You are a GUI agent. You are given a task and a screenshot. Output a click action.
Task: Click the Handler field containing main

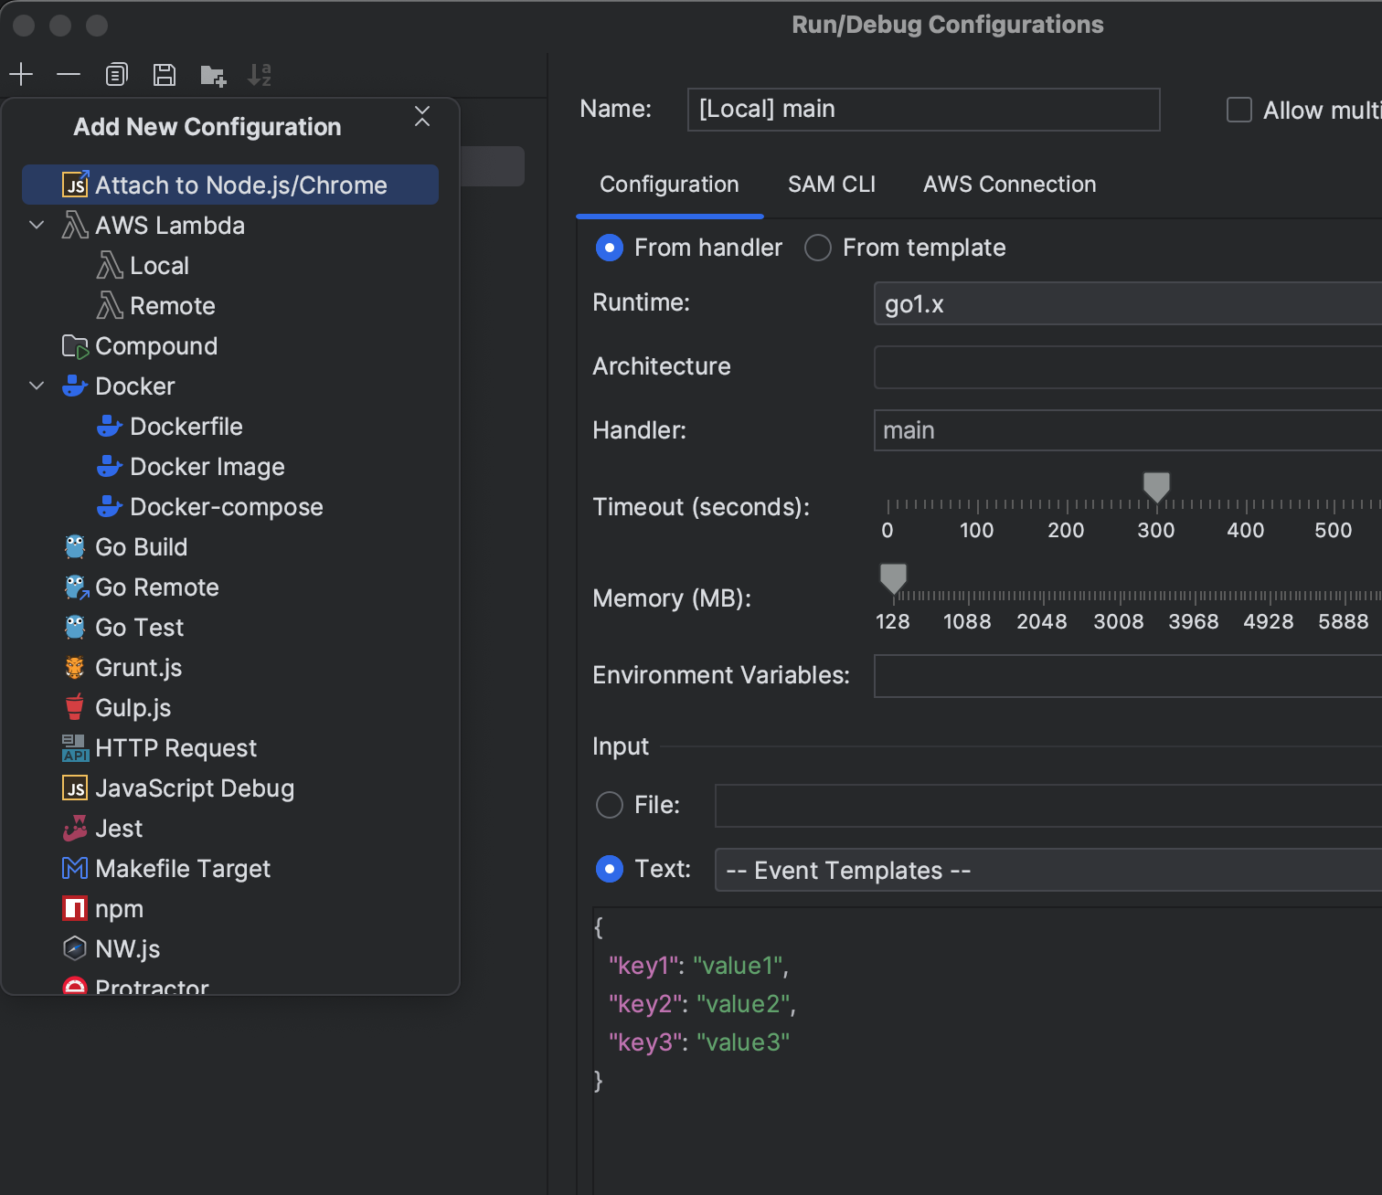(x=1128, y=430)
